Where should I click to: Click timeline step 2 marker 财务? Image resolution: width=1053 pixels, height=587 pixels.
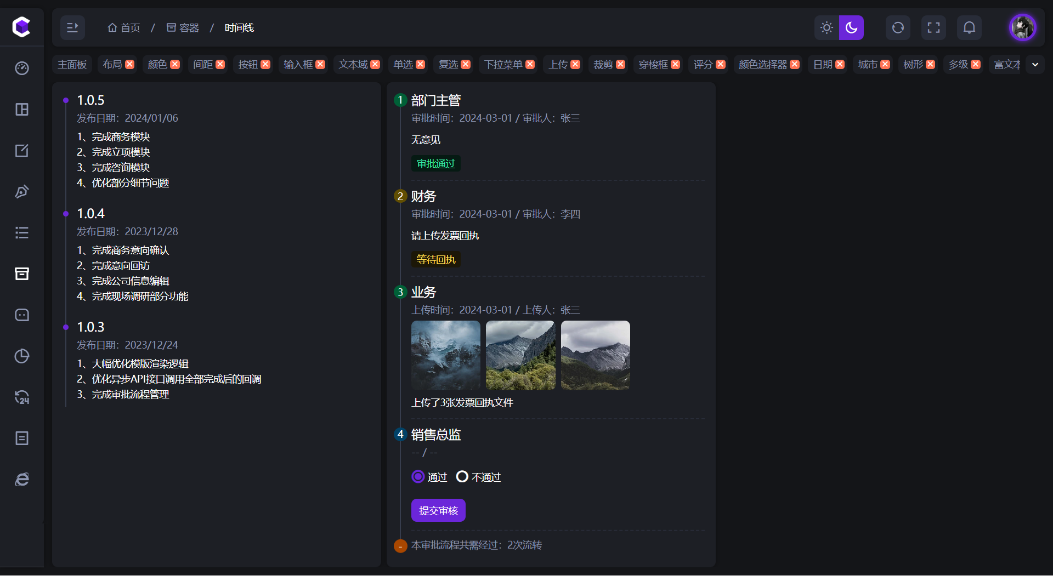pos(400,196)
